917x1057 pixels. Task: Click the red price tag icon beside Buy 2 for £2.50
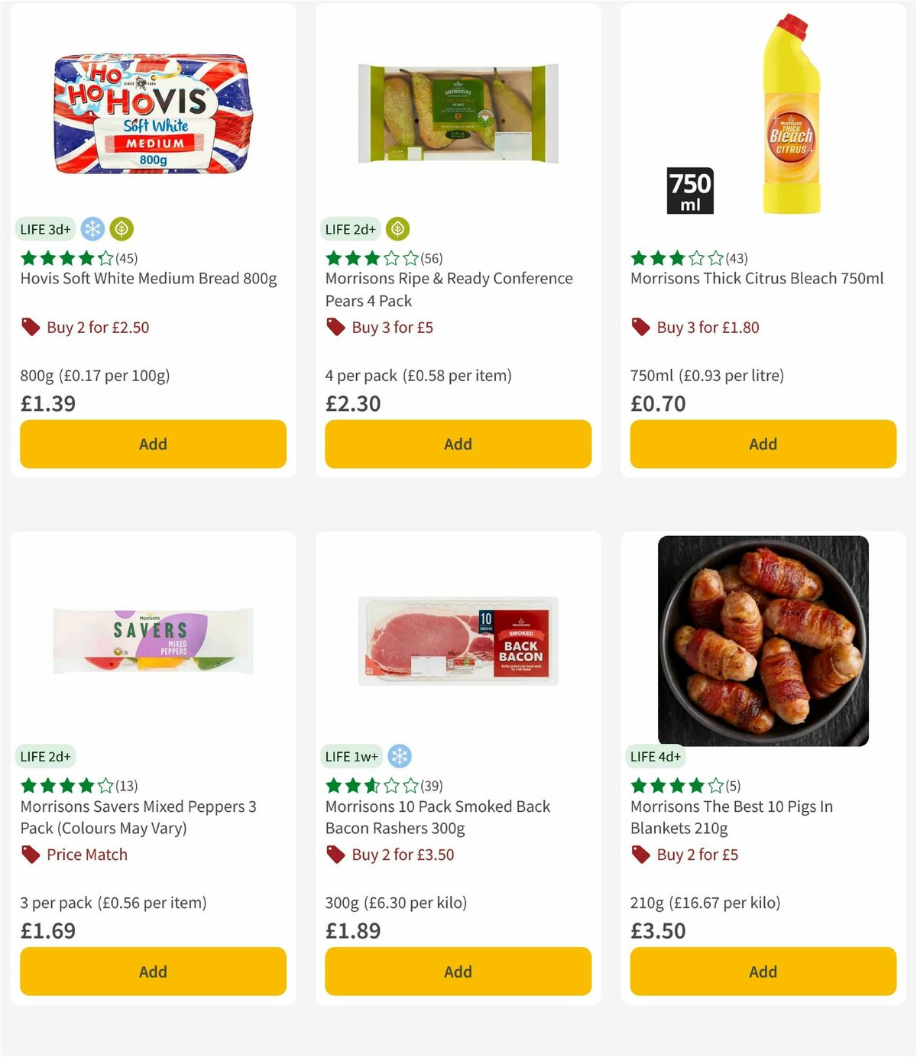click(x=31, y=327)
